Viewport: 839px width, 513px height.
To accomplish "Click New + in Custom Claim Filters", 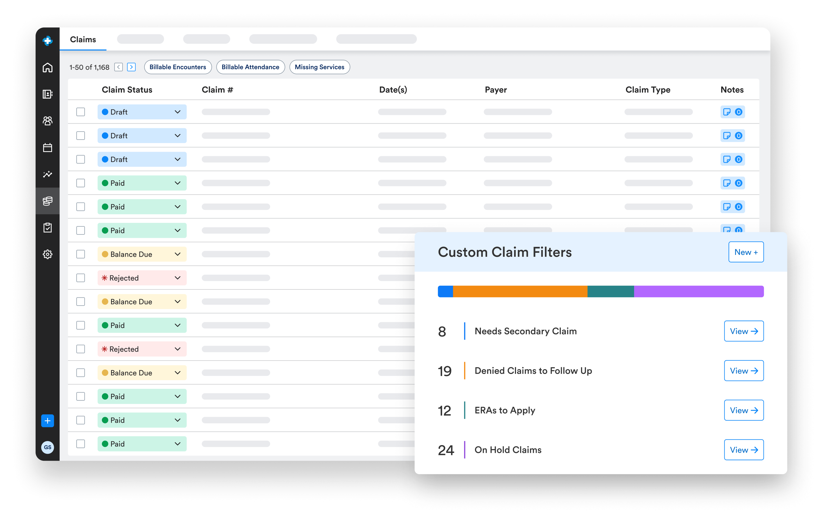I will 746,252.
